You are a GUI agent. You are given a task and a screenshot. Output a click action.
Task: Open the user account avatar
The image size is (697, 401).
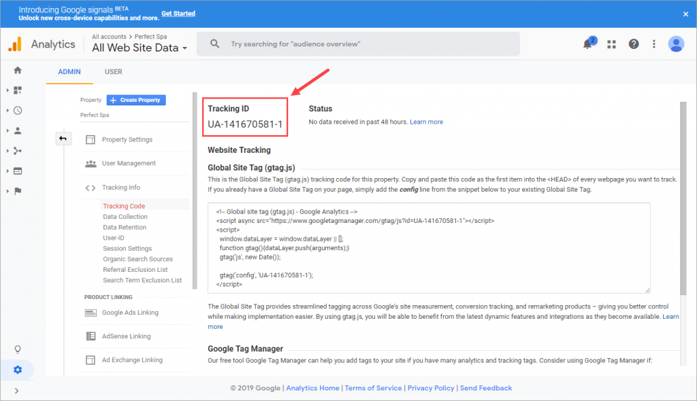[676, 44]
